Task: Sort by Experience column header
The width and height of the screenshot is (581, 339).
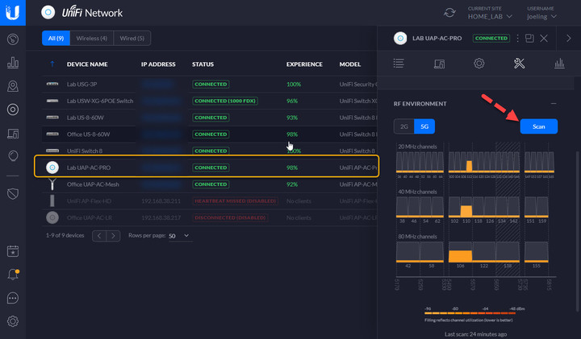Action: (x=304, y=64)
